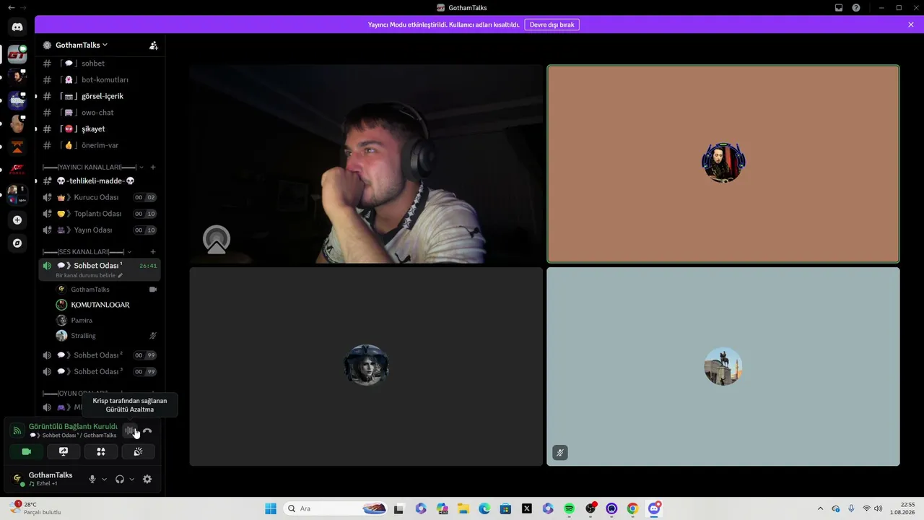Viewport: 924px width, 520px height.
Task: Open File Explorer from the taskbar
Action: pyautogui.click(x=463, y=508)
